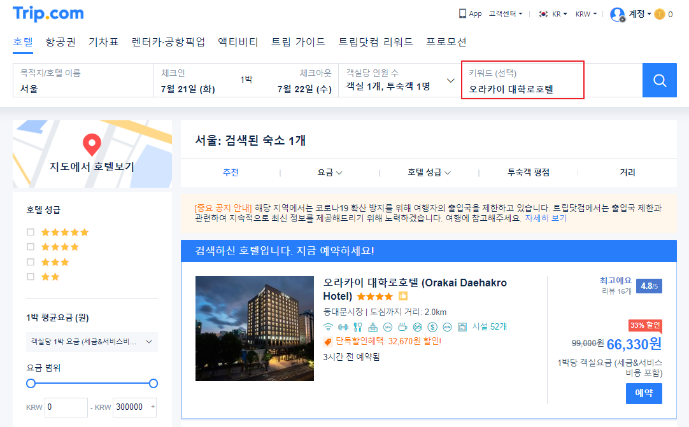Click the Korean flag icon
Viewport: 689px width, 427px height.
[x=544, y=14]
